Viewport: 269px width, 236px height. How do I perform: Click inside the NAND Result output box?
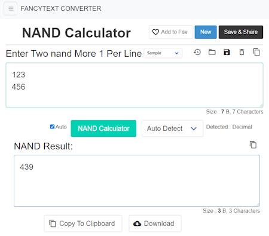137,180
